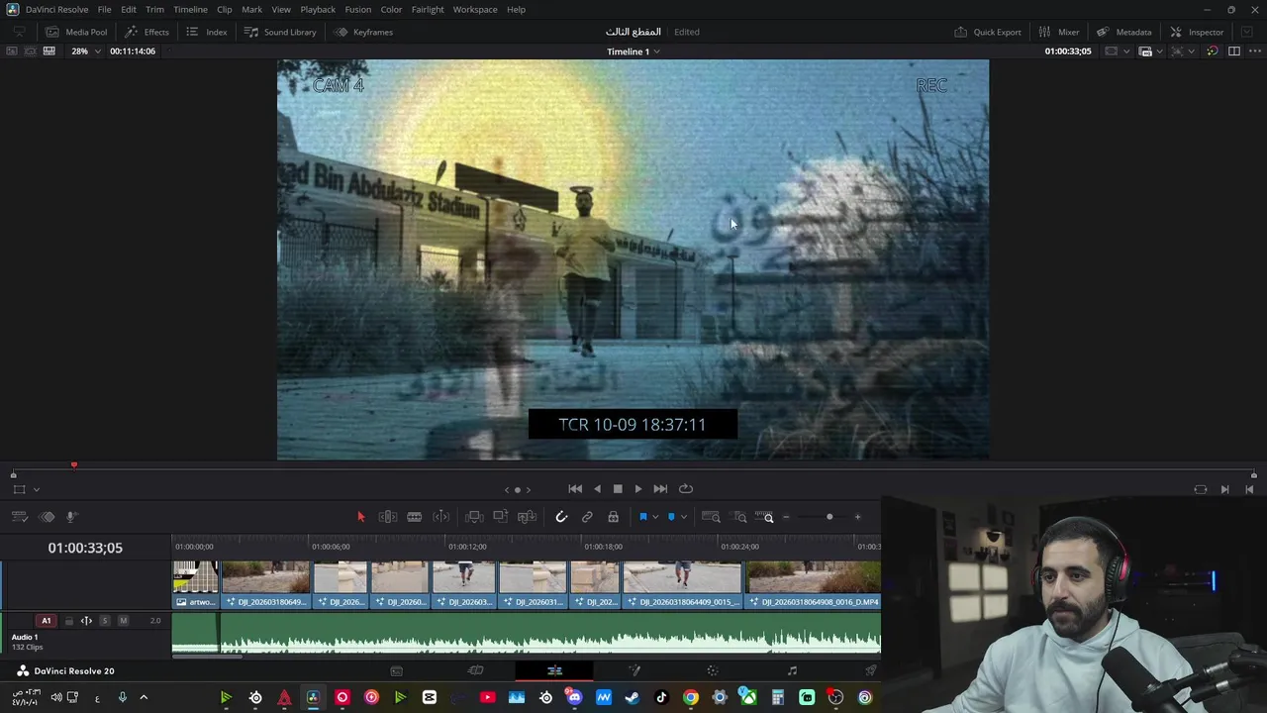Click the Full Extent Zoom icon
Screen dimensions: 1267x713
tap(711, 517)
